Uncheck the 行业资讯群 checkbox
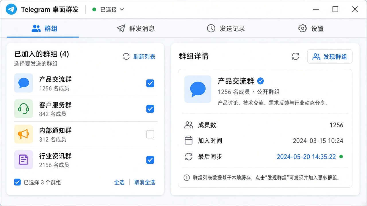 150,160
